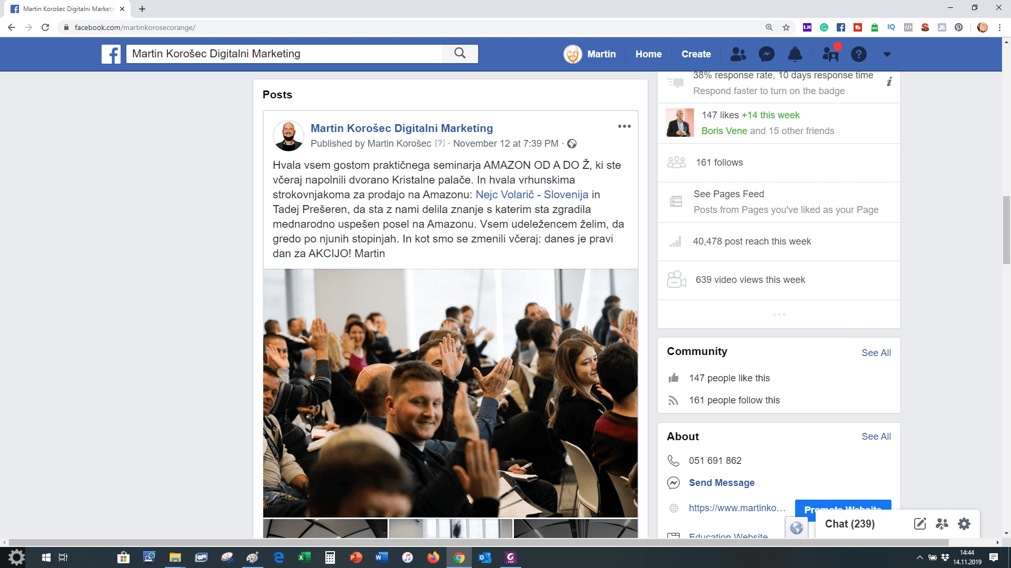Screen dimensions: 1011x568
Task: Go to Home in top navigation
Action: [648, 54]
